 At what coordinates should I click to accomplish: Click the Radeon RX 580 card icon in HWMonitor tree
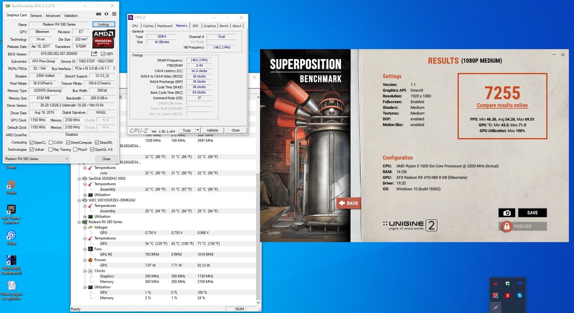coord(85,222)
